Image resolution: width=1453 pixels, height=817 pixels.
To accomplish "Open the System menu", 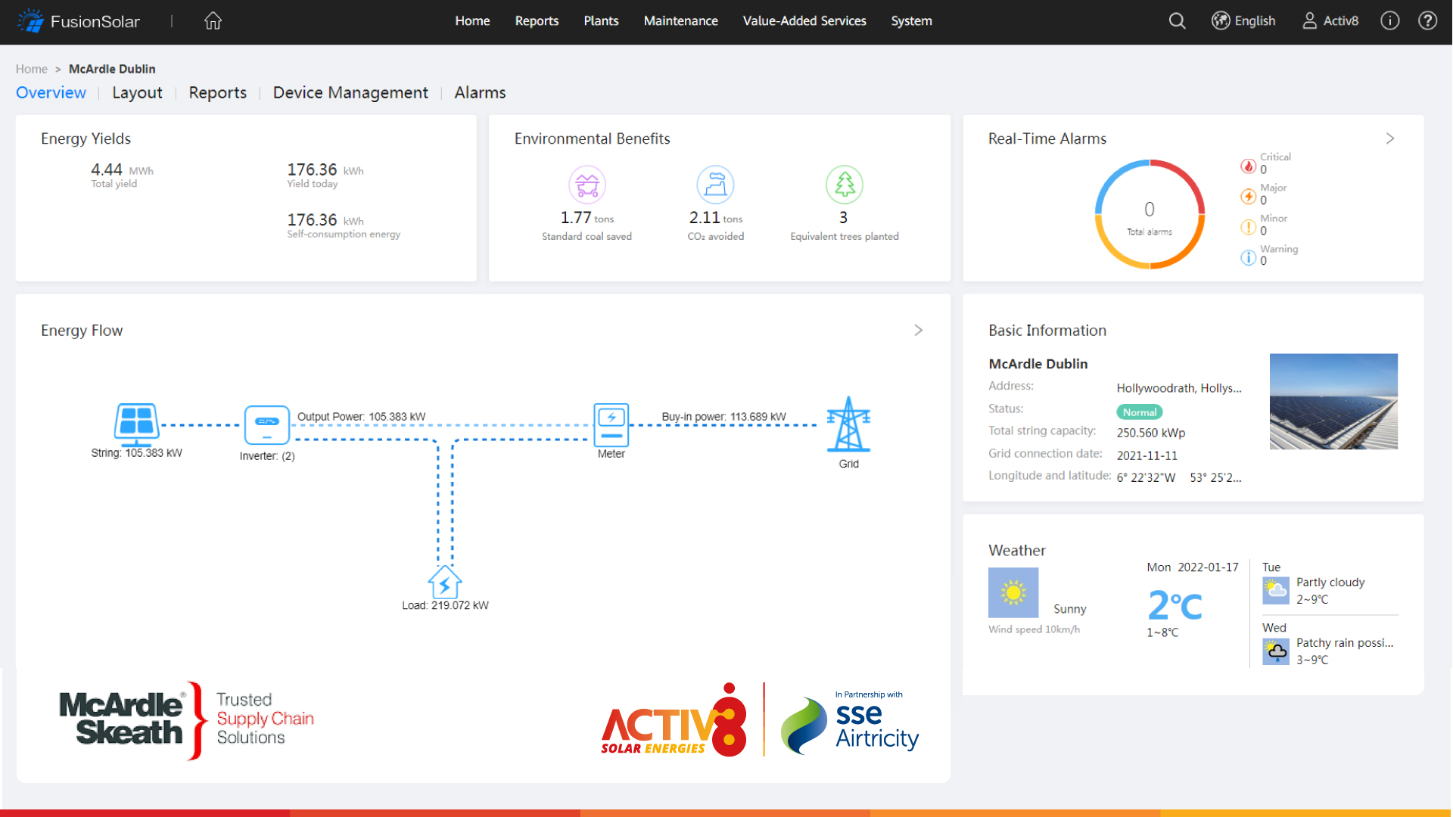I will pos(911,21).
